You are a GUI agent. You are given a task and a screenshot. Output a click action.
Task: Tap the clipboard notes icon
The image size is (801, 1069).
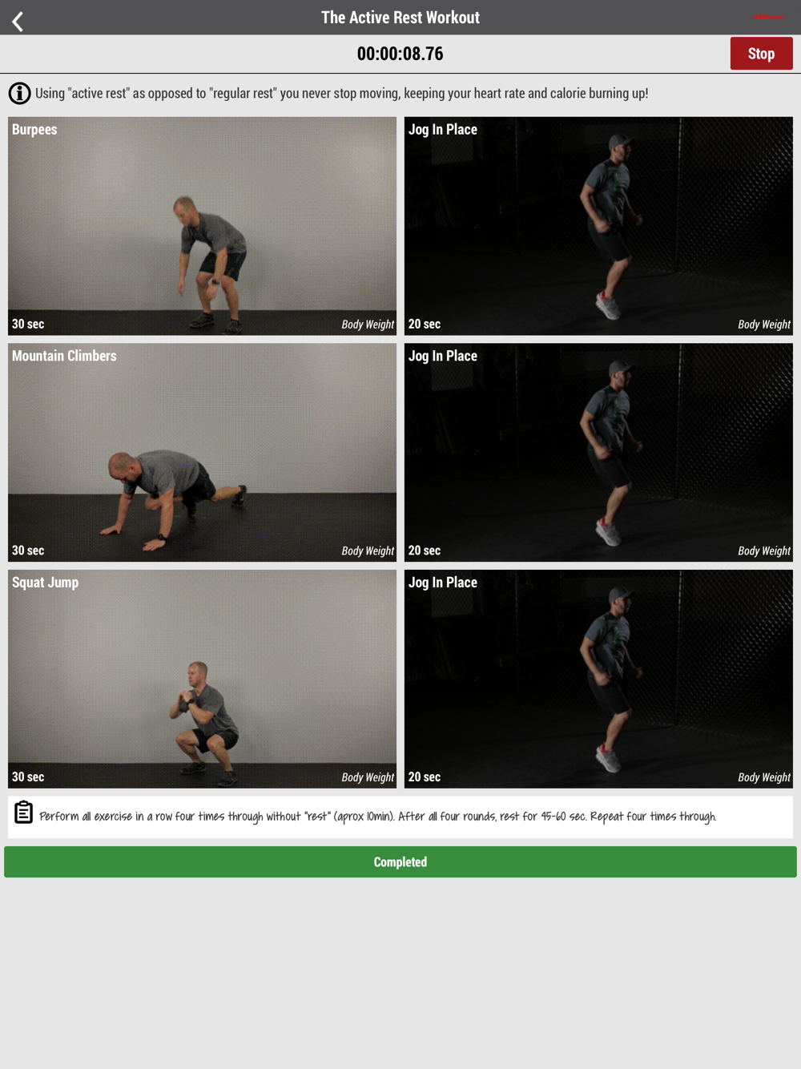point(24,813)
